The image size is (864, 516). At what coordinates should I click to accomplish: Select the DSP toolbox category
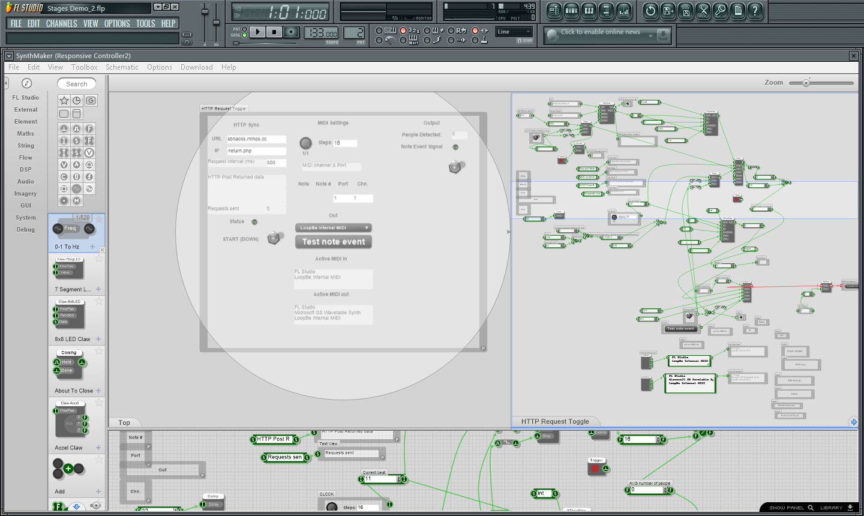click(x=25, y=170)
